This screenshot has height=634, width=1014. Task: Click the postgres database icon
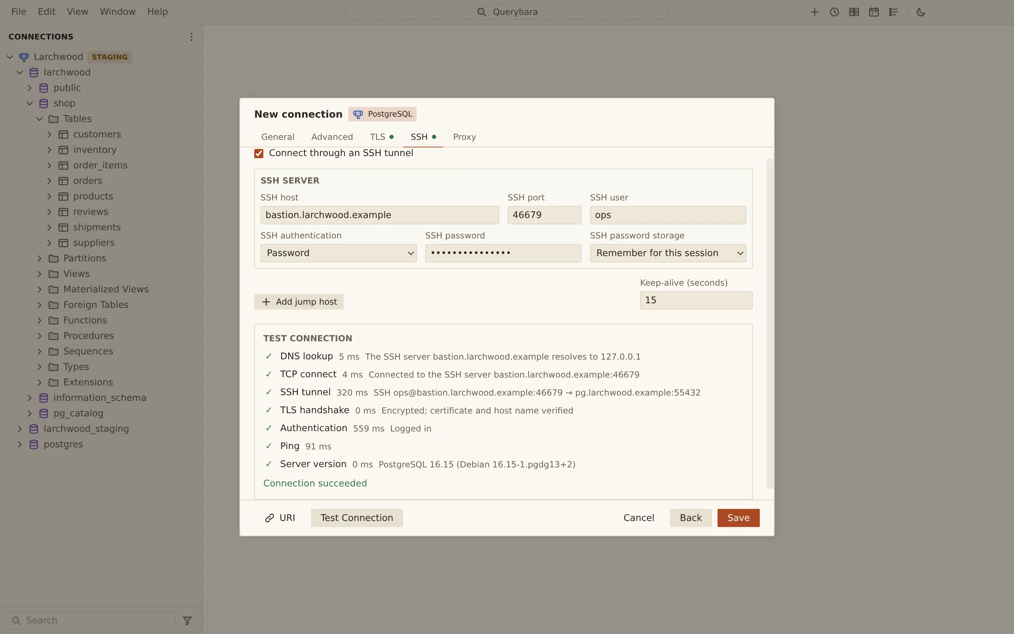(x=34, y=445)
